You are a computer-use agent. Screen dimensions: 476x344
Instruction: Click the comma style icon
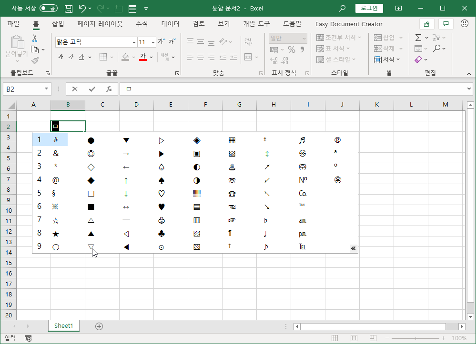(x=303, y=49)
